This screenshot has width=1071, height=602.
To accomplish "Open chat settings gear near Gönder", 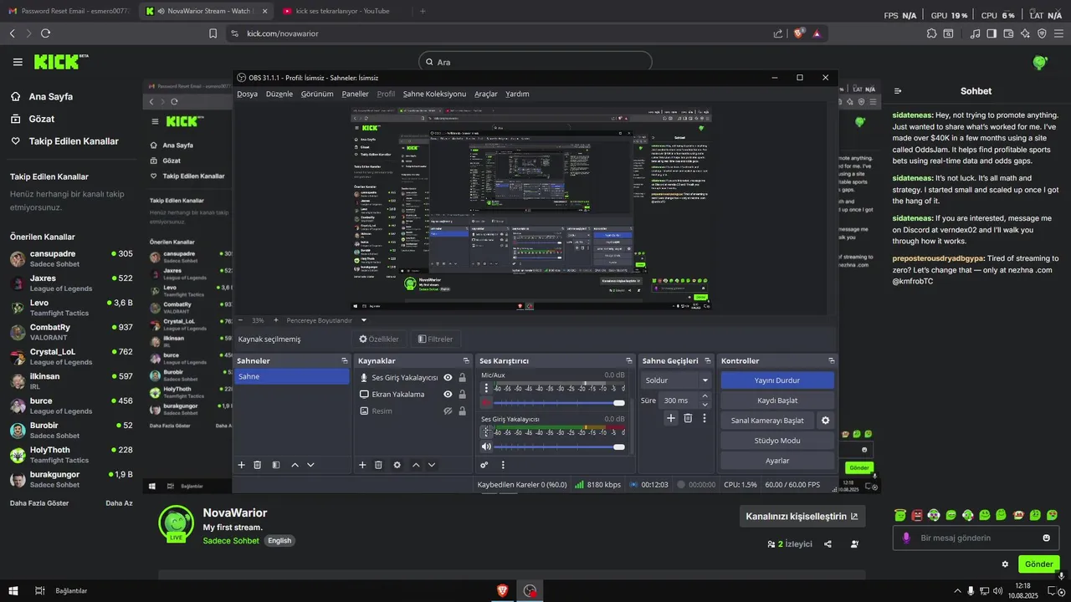I will pyautogui.click(x=1005, y=564).
